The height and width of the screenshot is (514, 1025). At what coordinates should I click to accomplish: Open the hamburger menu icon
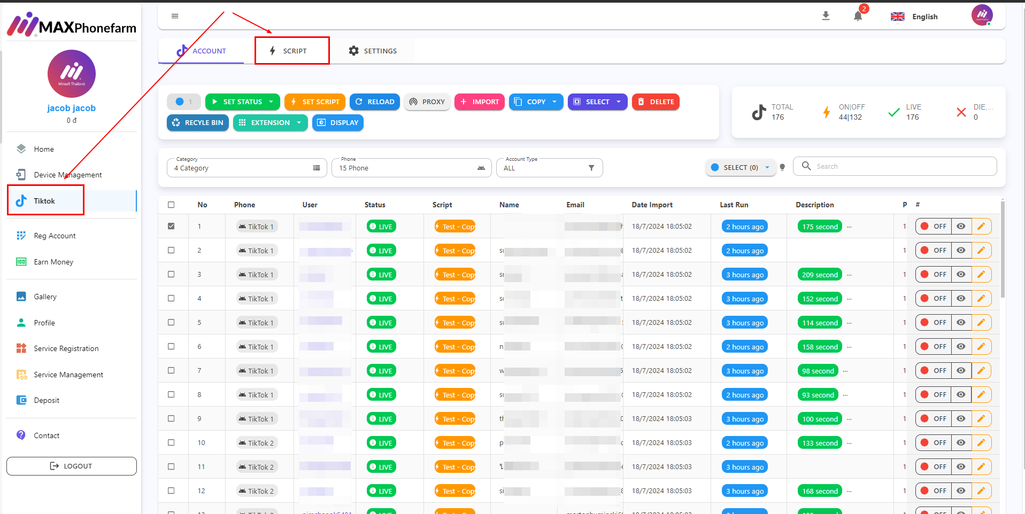click(x=175, y=16)
